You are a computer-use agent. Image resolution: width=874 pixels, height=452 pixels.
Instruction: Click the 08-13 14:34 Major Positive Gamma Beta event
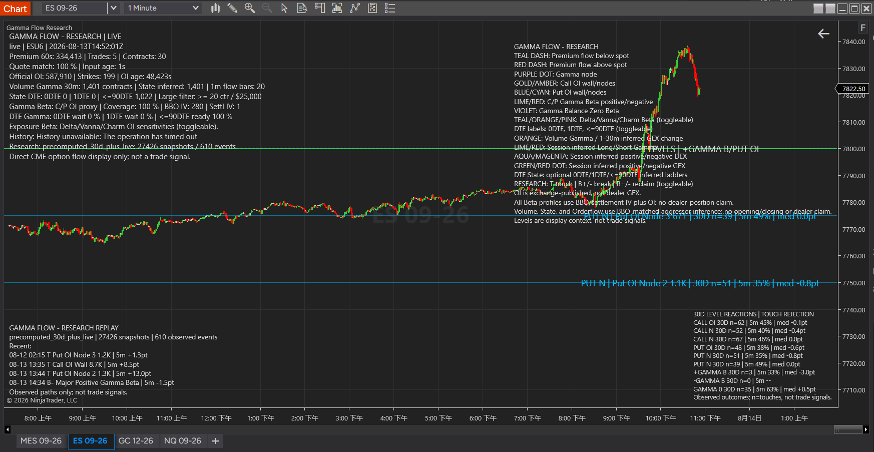[92, 382]
